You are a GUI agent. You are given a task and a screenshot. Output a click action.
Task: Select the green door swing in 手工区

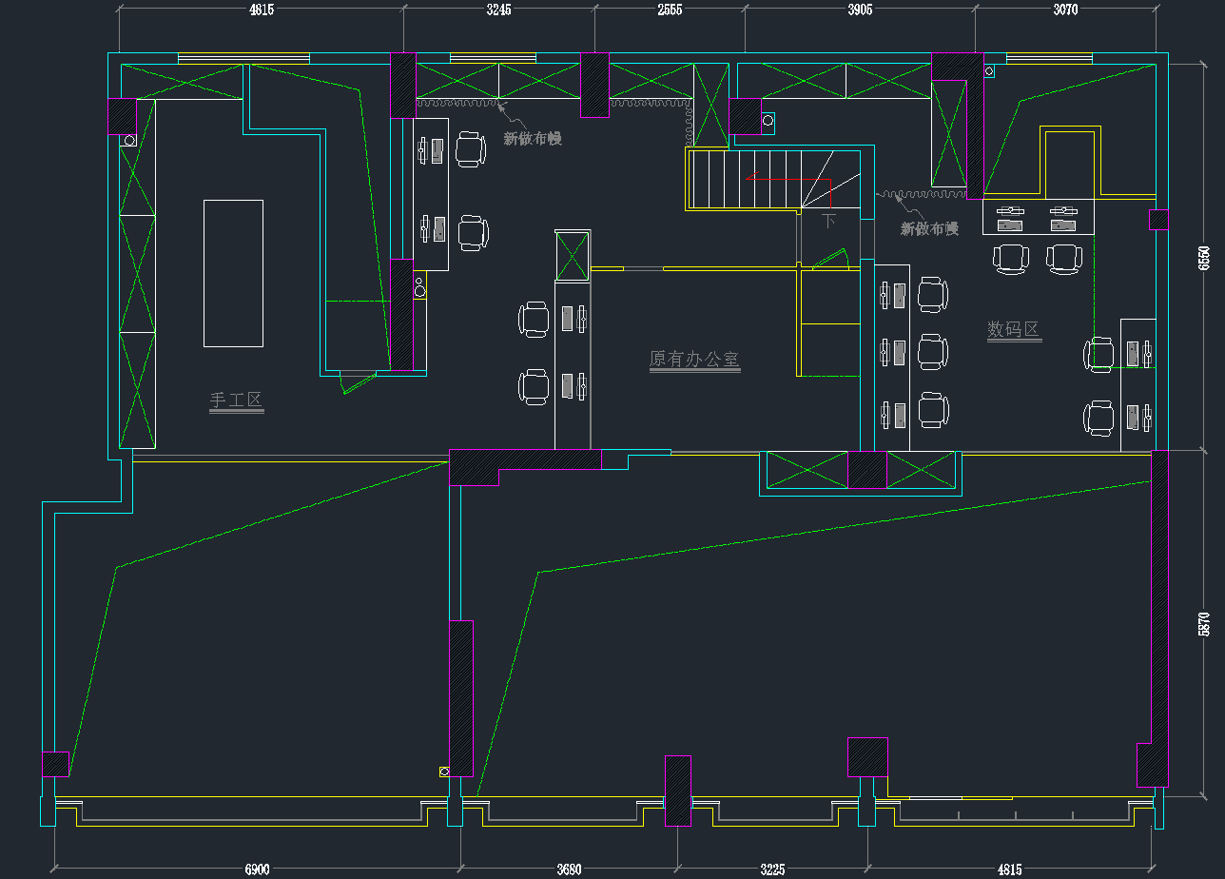359,382
